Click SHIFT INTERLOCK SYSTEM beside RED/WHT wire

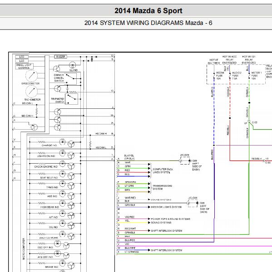[x=167, y=231]
